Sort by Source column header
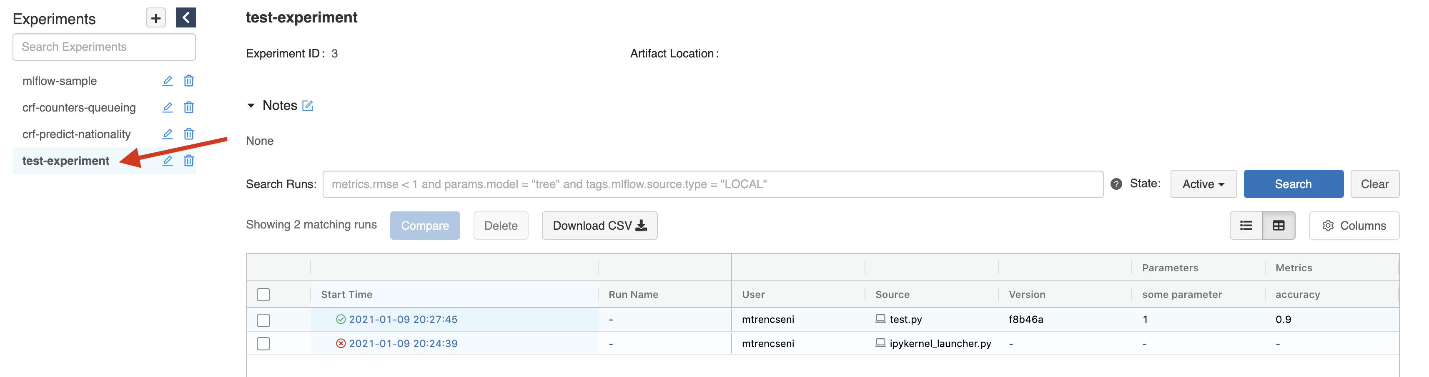Image resolution: width=1429 pixels, height=377 pixels. coord(892,295)
